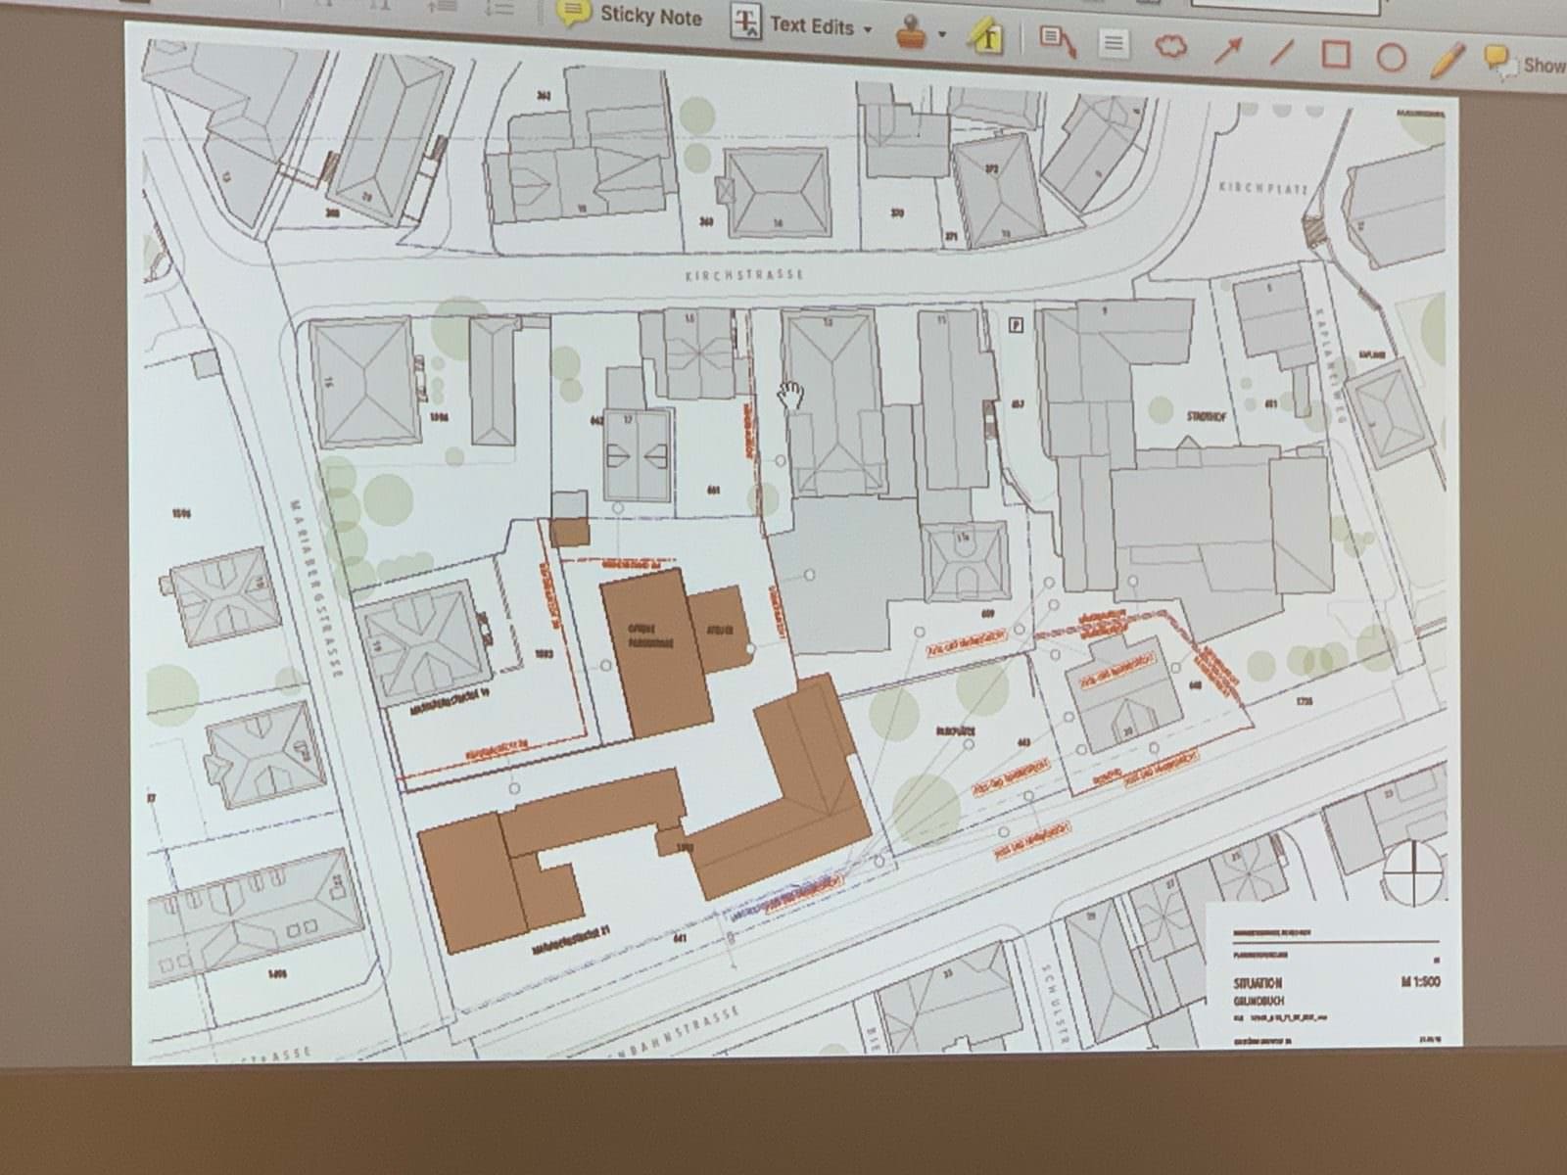Pick the Text Box tool

click(1113, 44)
